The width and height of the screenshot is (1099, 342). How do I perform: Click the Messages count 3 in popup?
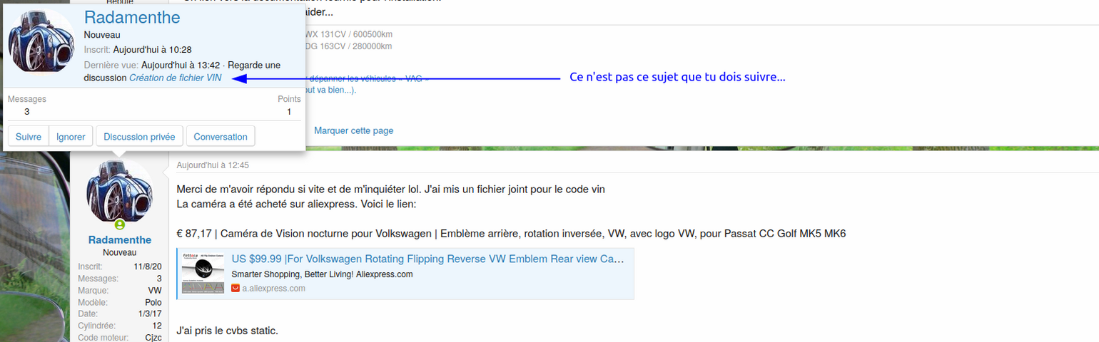click(27, 112)
